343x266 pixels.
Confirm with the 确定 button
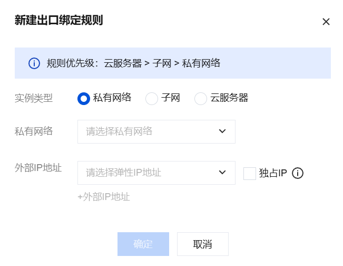143,244
